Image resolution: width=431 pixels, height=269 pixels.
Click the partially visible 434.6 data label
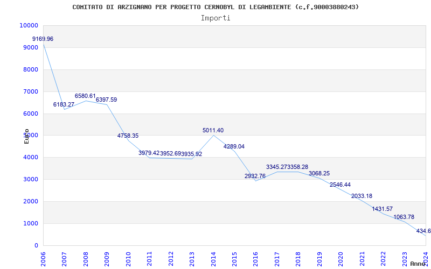(423, 231)
